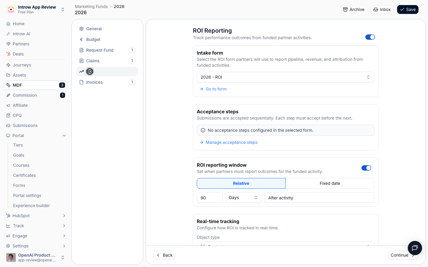The image size is (428, 267).
Task: Open the 2026 - ROI intake form dropdown
Action: 286,77
